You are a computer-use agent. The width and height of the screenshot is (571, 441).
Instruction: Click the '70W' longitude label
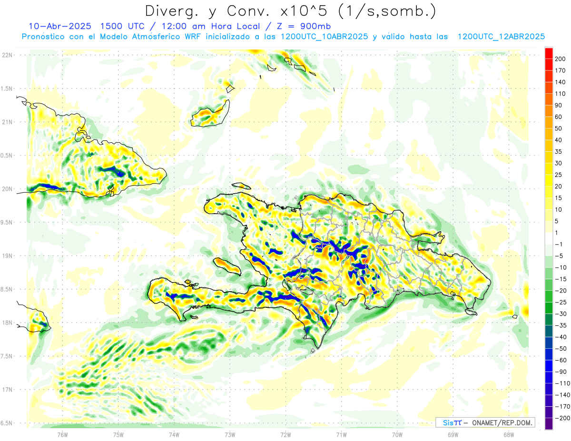click(397, 434)
